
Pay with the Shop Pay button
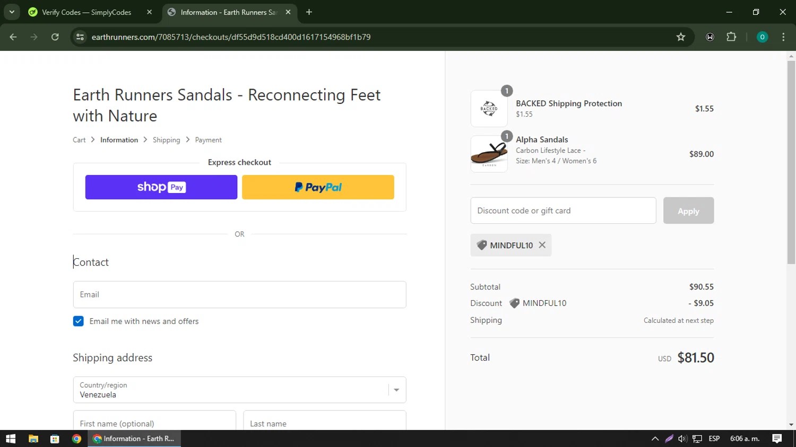pyautogui.click(x=161, y=187)
